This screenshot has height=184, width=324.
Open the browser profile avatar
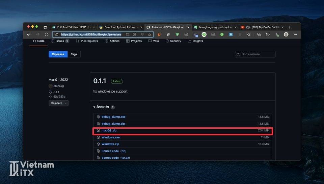(286, 34)
